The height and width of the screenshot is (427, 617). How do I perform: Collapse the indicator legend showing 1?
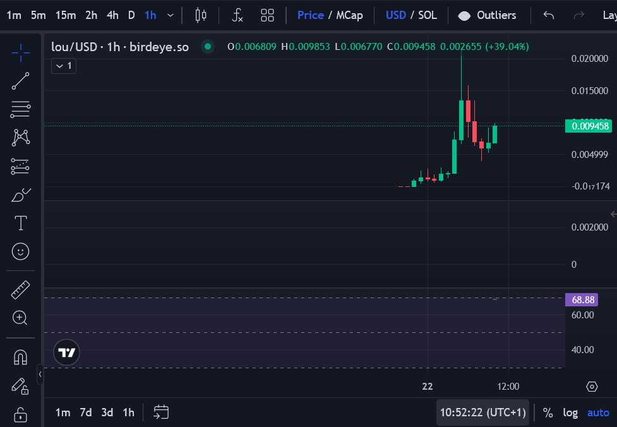point(64,66)
